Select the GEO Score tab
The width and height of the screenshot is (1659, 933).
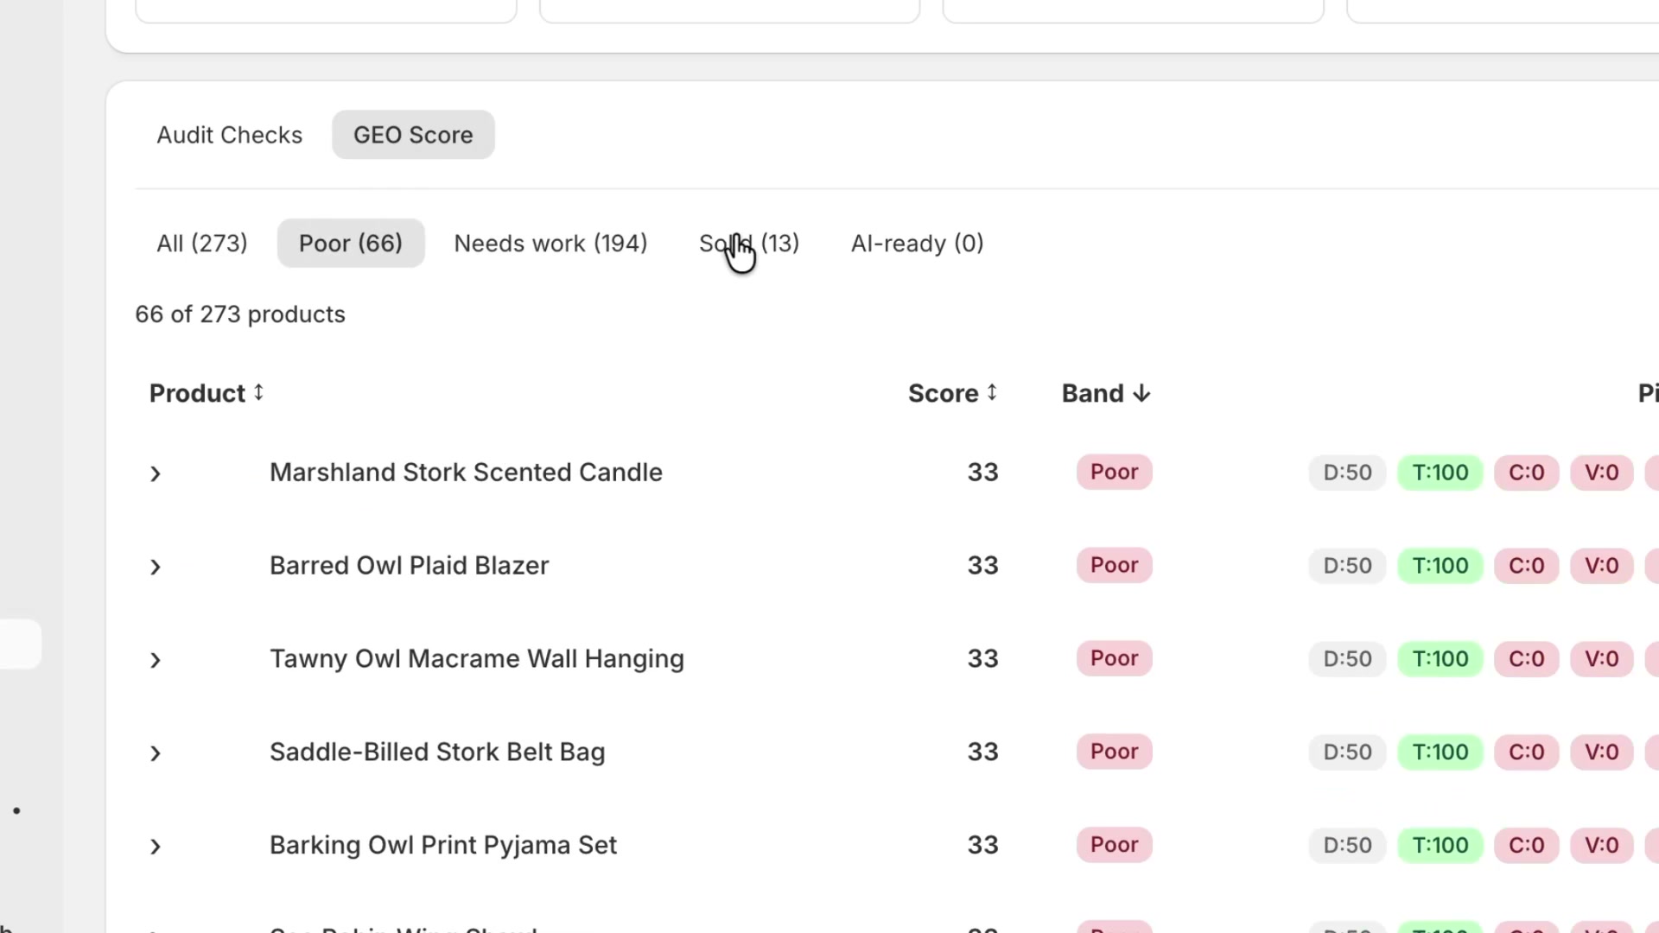[x=412, y=135]
